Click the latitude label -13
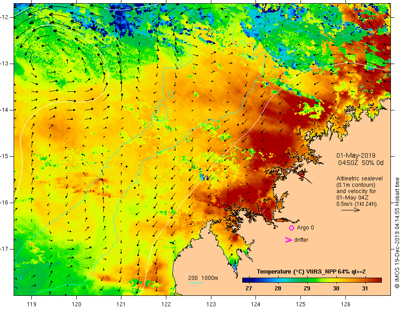The image size is (400, 309). click(x=5, y=64)
